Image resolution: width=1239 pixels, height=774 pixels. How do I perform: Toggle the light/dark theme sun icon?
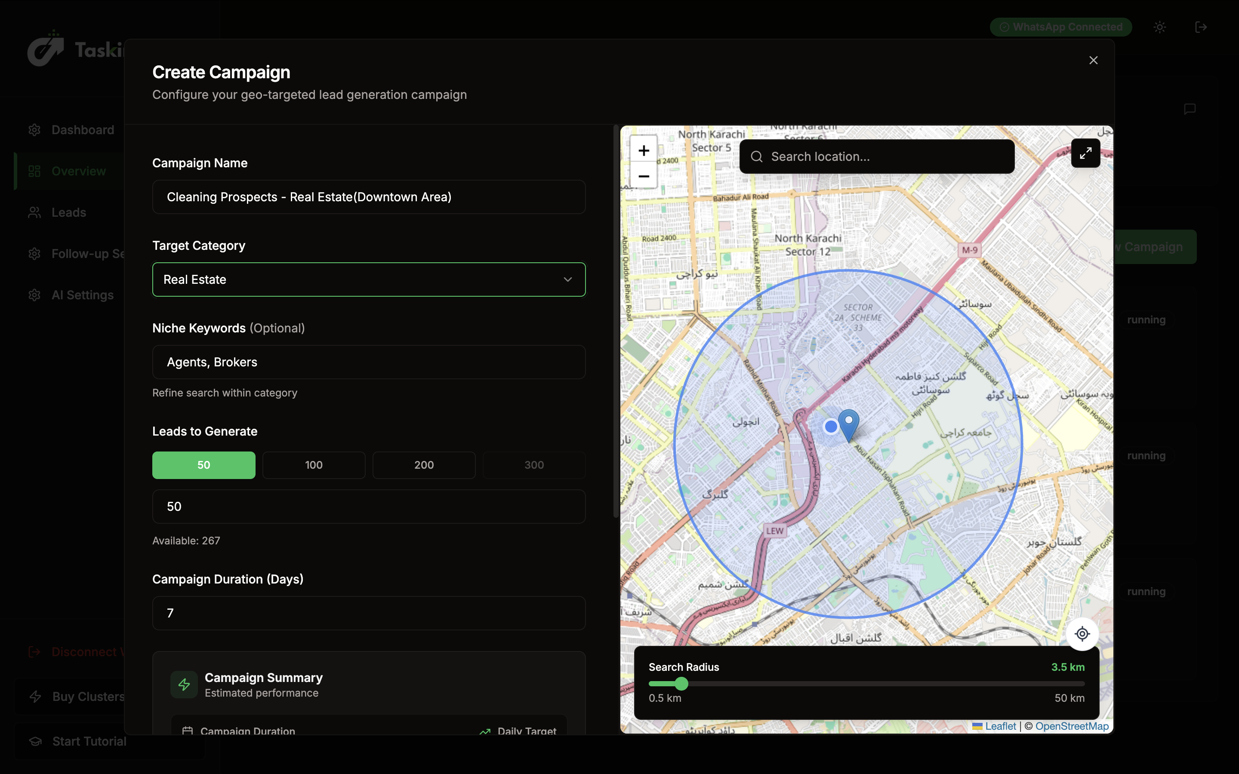point(1160,27)
